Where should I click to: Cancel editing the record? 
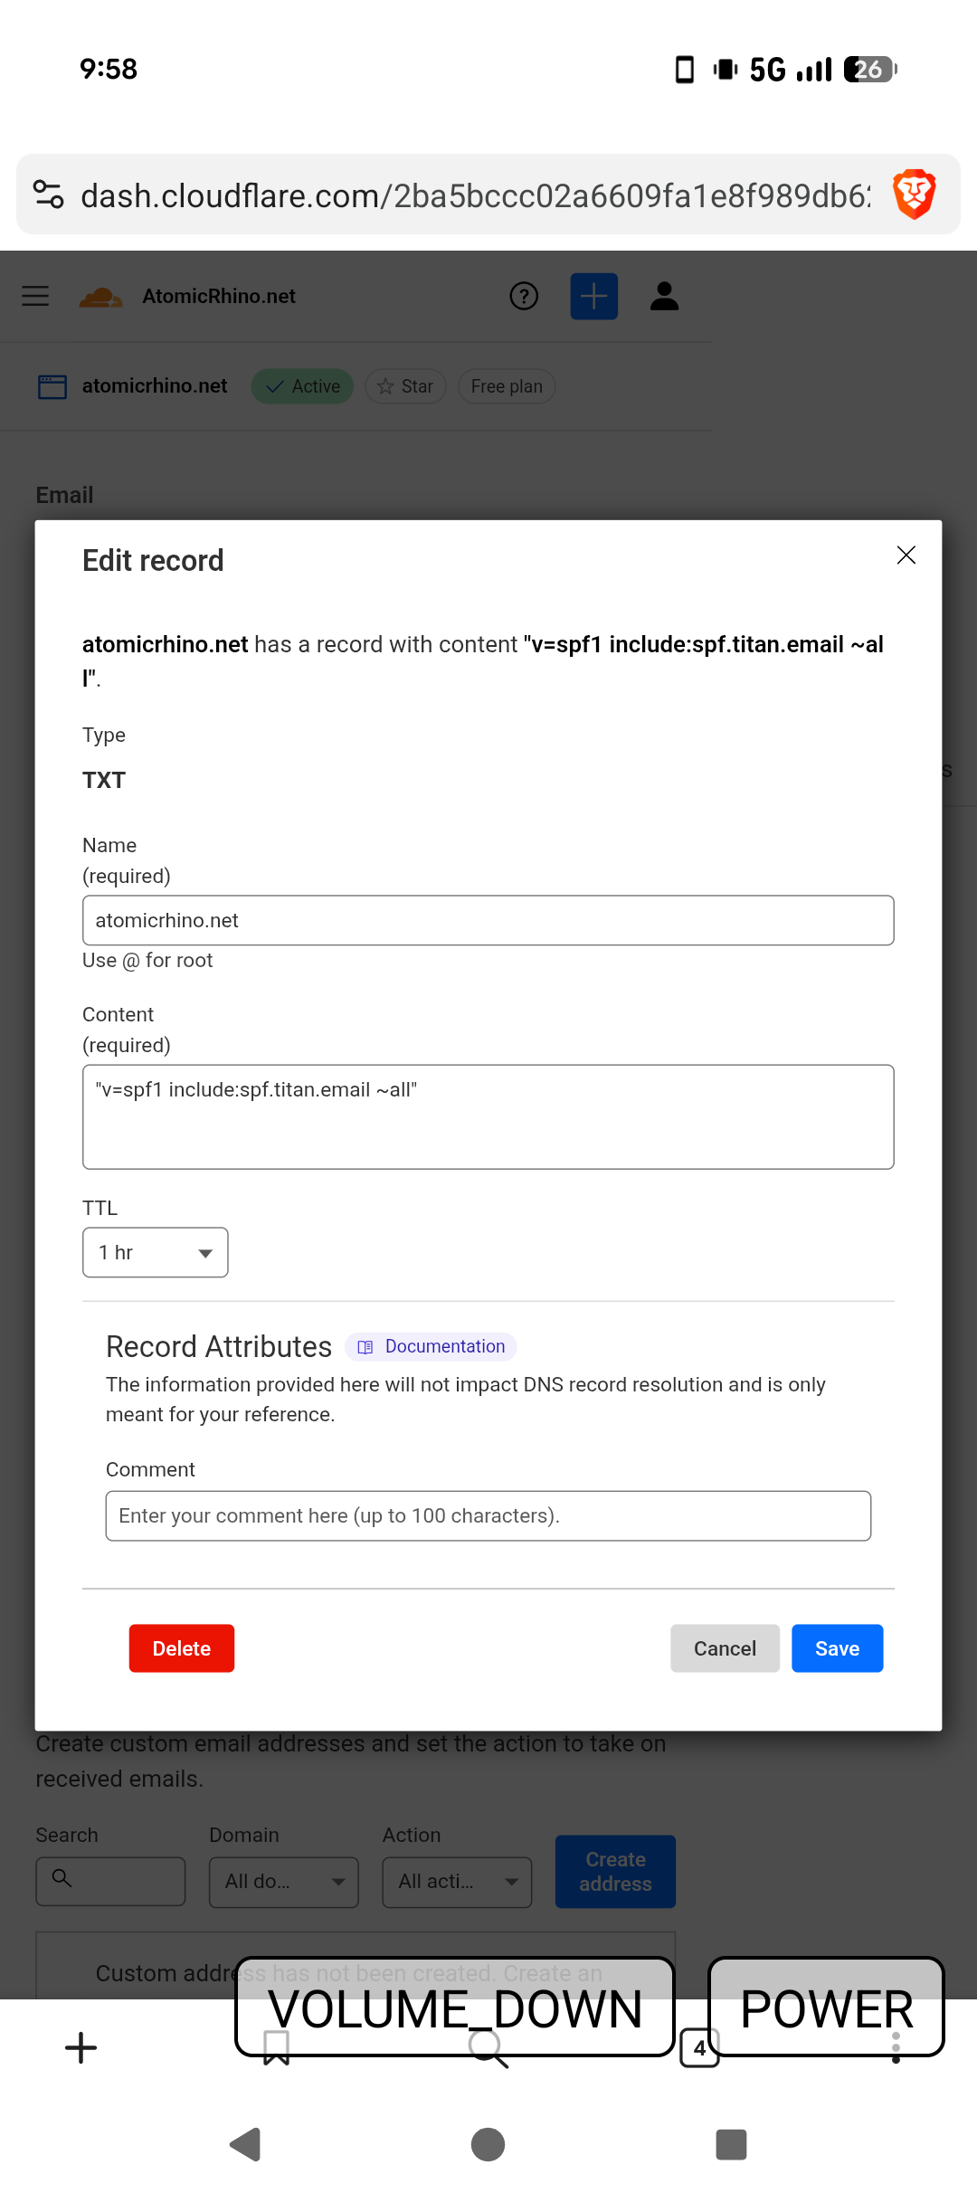pyautogui.click(x=725, y=1648)
